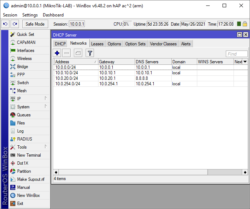Viewport: 250px width, 209px height.
Task: Click the green CPU load indicator
Action: [x=239, y=24]
